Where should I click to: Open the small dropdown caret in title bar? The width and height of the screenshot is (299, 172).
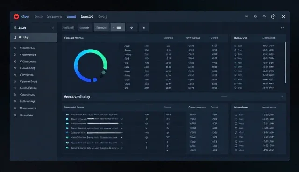coord(247,16)
